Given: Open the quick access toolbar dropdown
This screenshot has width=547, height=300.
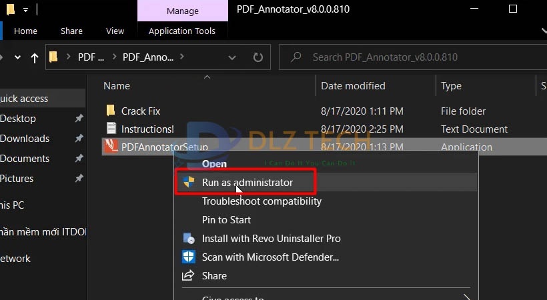Looking at the screenshot, I should 25,10.
